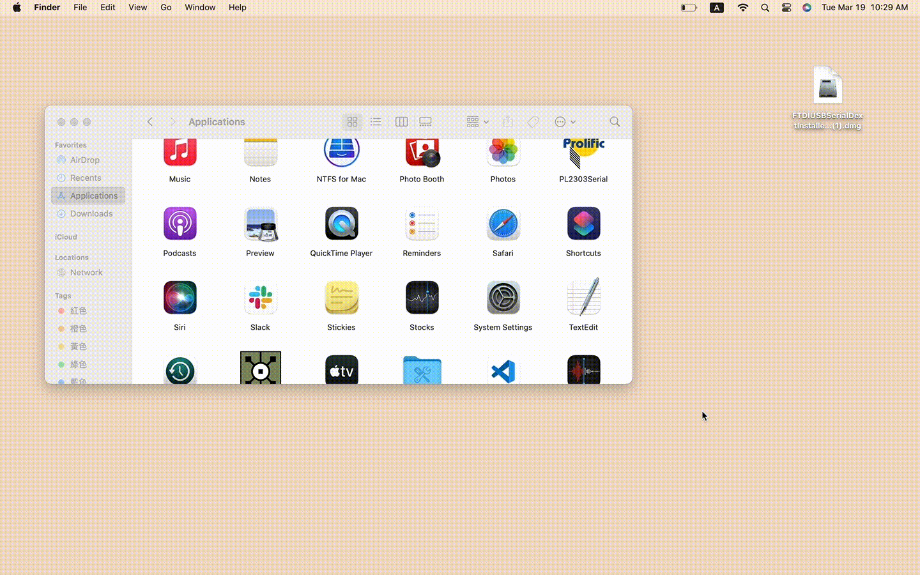Screen dimensions: 920x575
Task: Select the Stickies app icon
Action: pyautogui.click(x=341, y=298)
